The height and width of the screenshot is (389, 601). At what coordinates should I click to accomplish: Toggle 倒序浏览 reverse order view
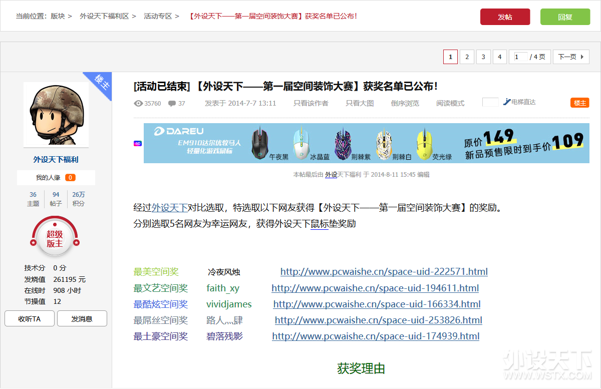click(405, 104)
